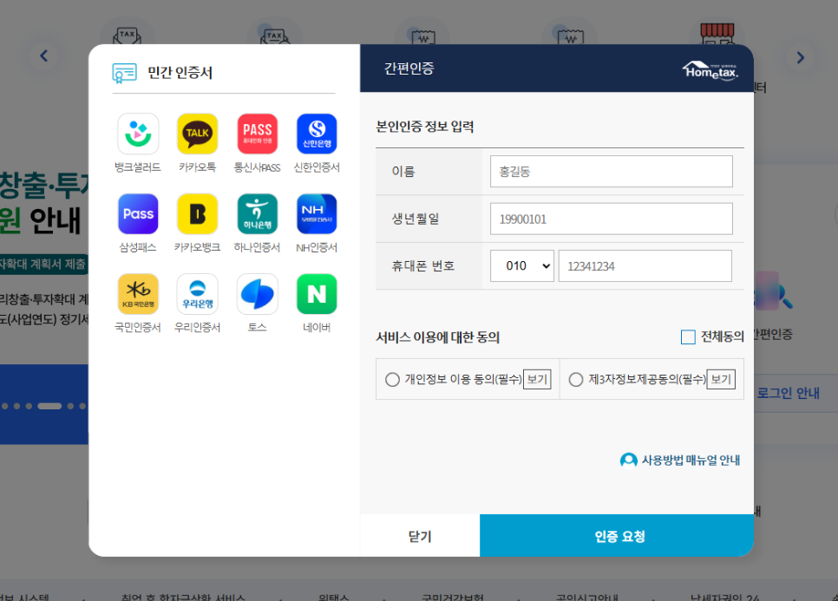
Task: Click the 사용방법 매뉴얼 안내 person icon
Action: (x=628, y=460)
